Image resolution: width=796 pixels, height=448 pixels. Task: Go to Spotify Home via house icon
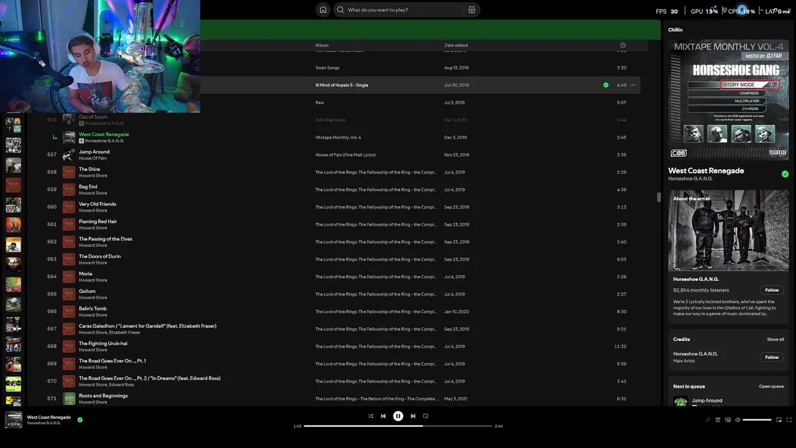[323, 10]
